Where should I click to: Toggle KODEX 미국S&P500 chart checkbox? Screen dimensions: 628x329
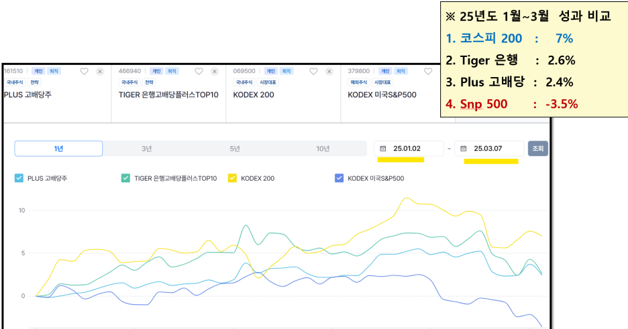tap(339, 178)
